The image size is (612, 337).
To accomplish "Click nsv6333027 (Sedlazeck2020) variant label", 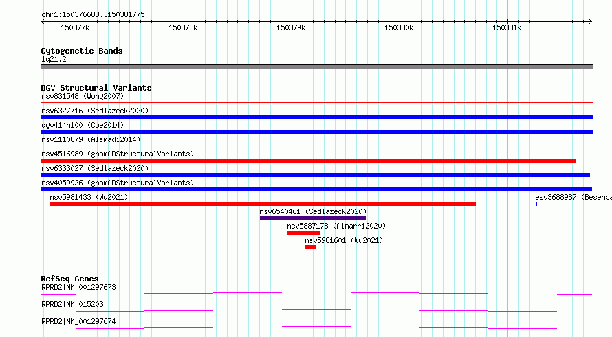I will coord(95,168).
